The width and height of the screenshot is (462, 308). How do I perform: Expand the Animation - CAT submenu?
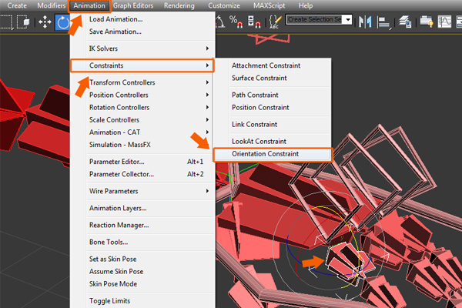[x=142, y=132]
